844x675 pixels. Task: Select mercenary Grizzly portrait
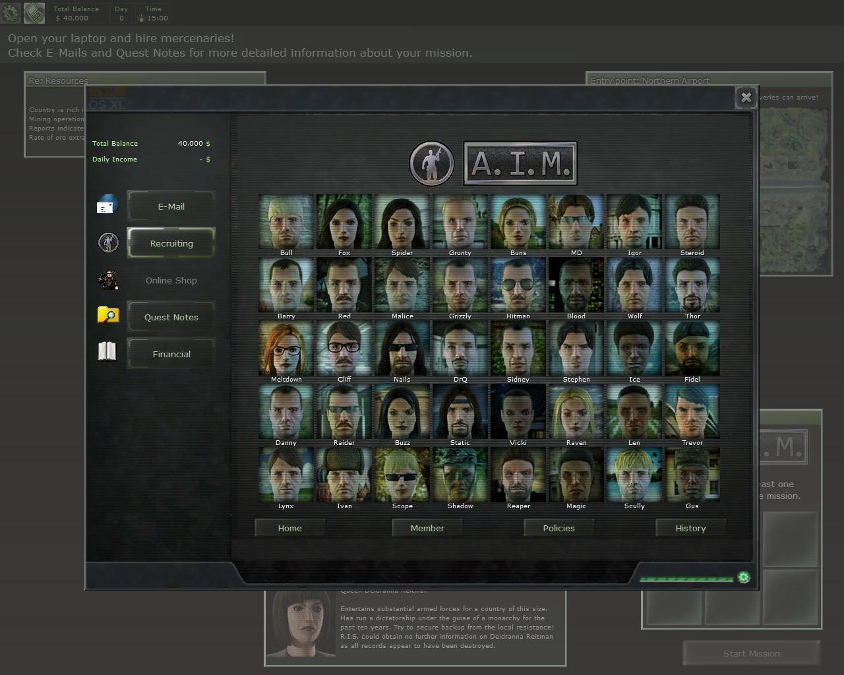point(460,285)
